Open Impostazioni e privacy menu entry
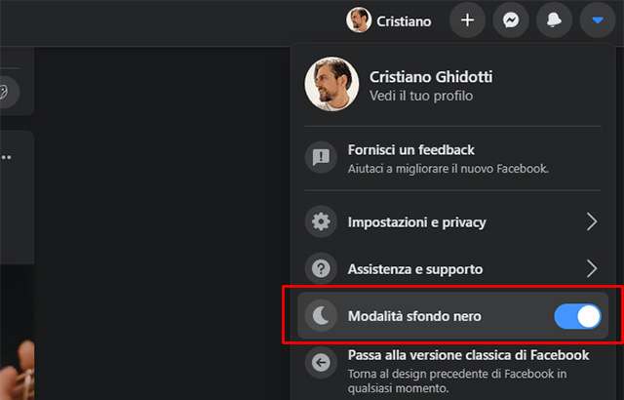 (416, 221)
